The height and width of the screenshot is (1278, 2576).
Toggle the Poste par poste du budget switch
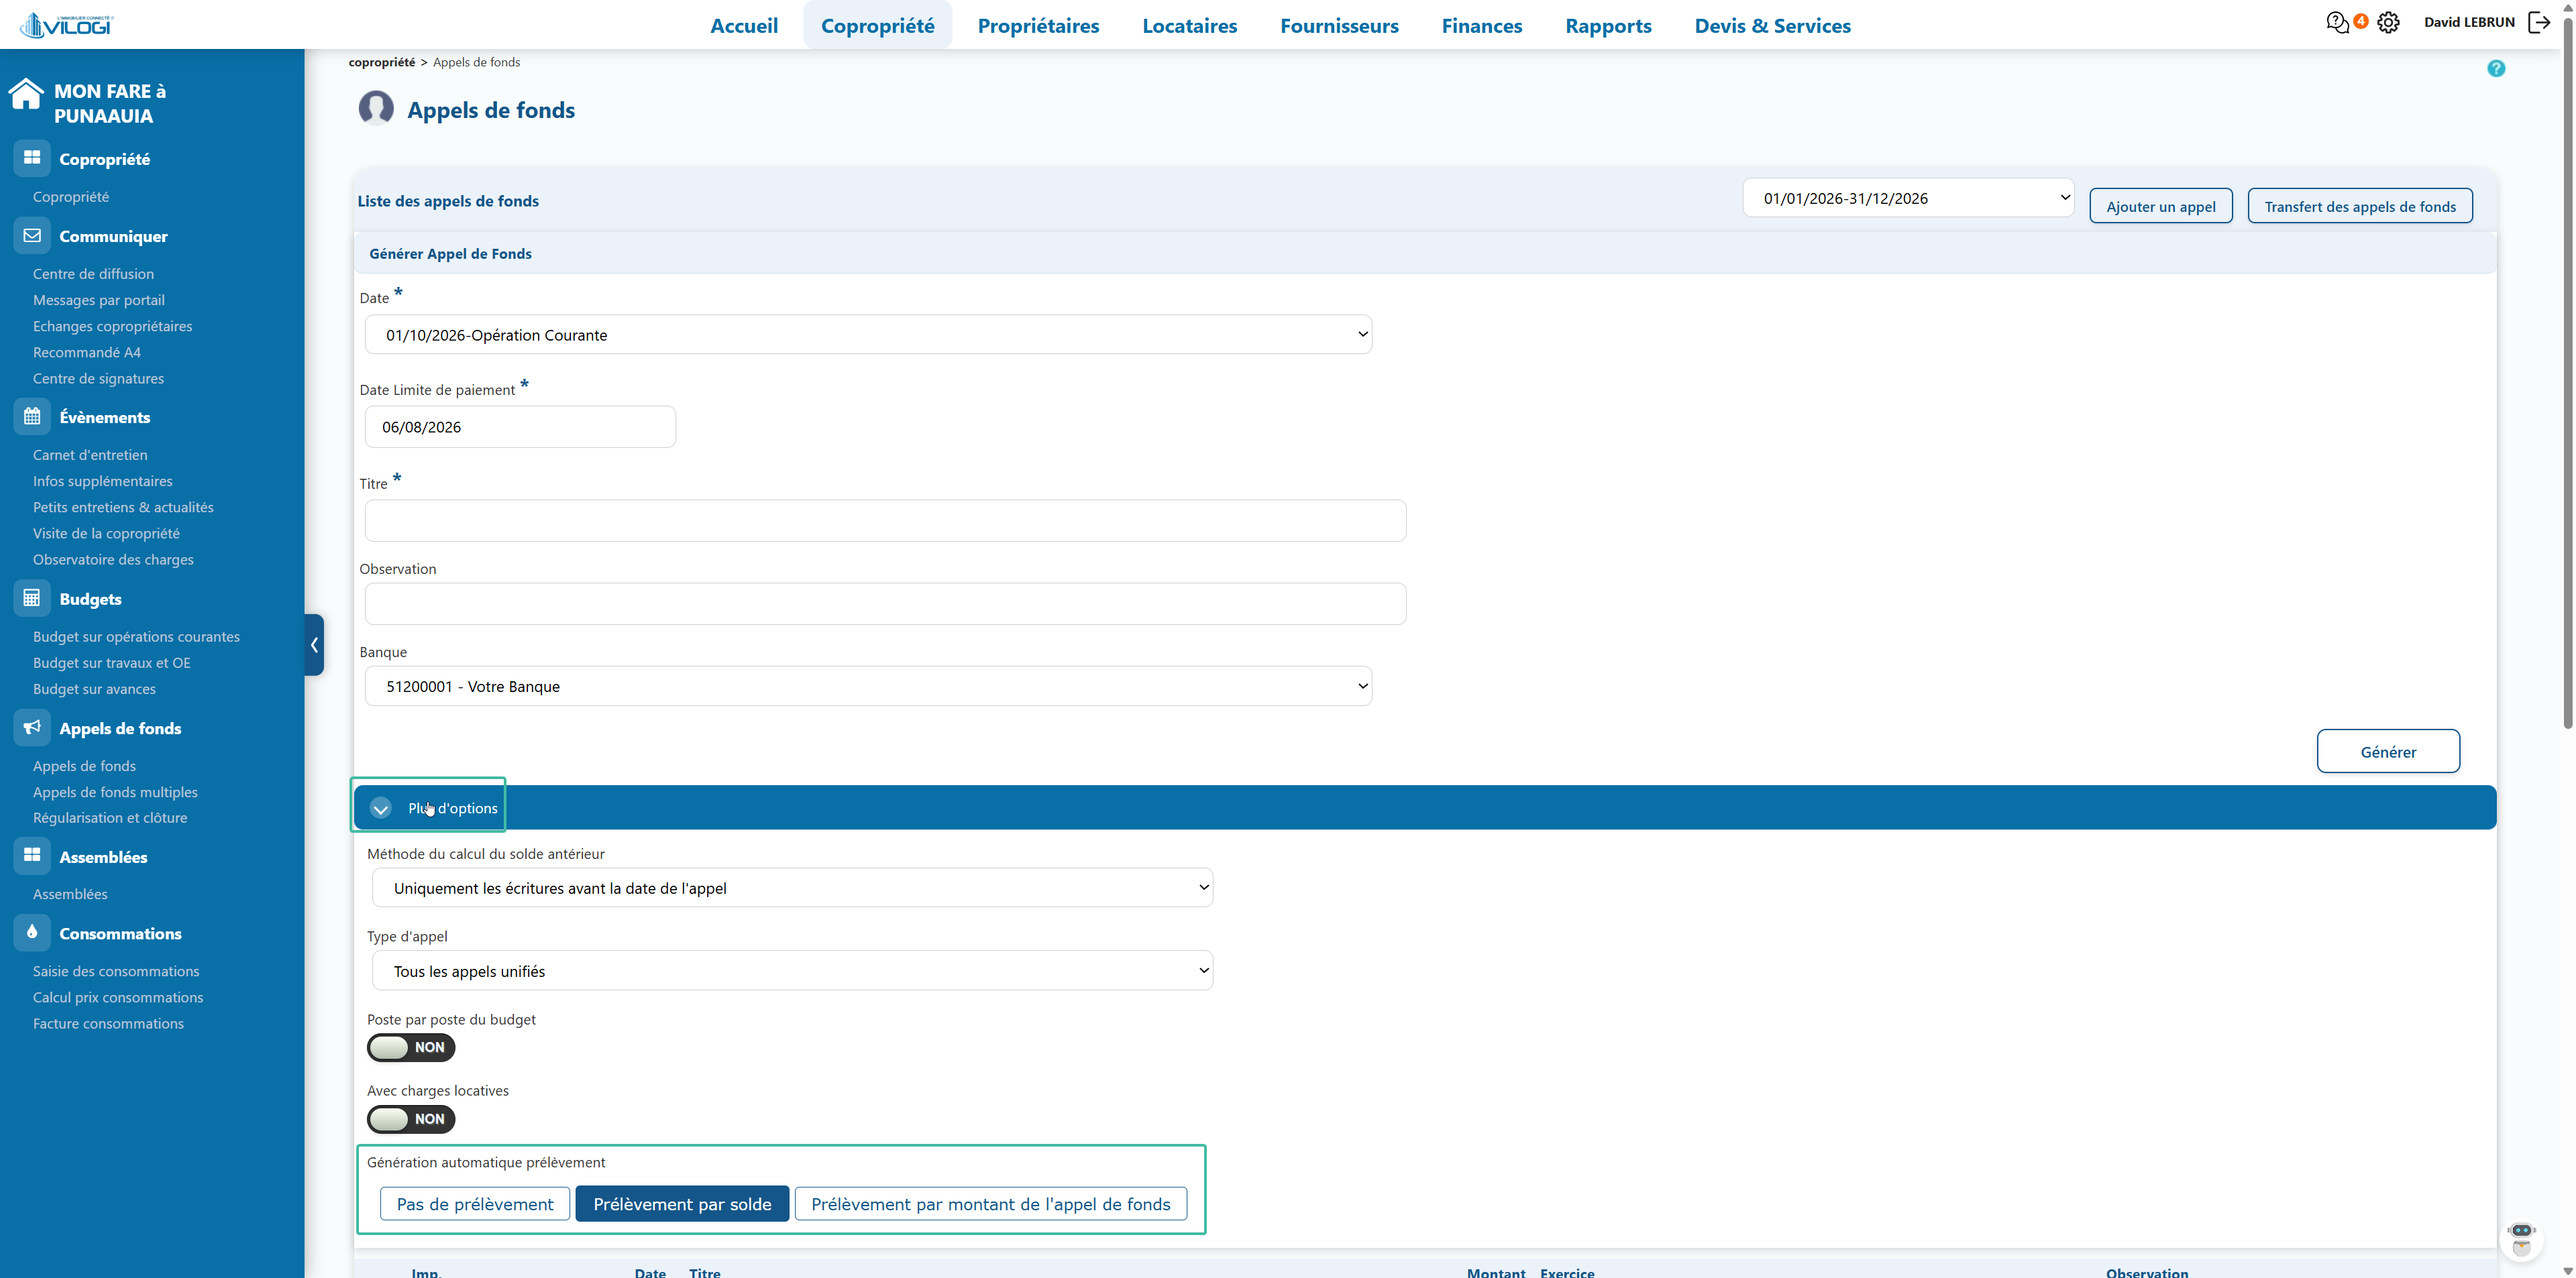[411, 1047]
